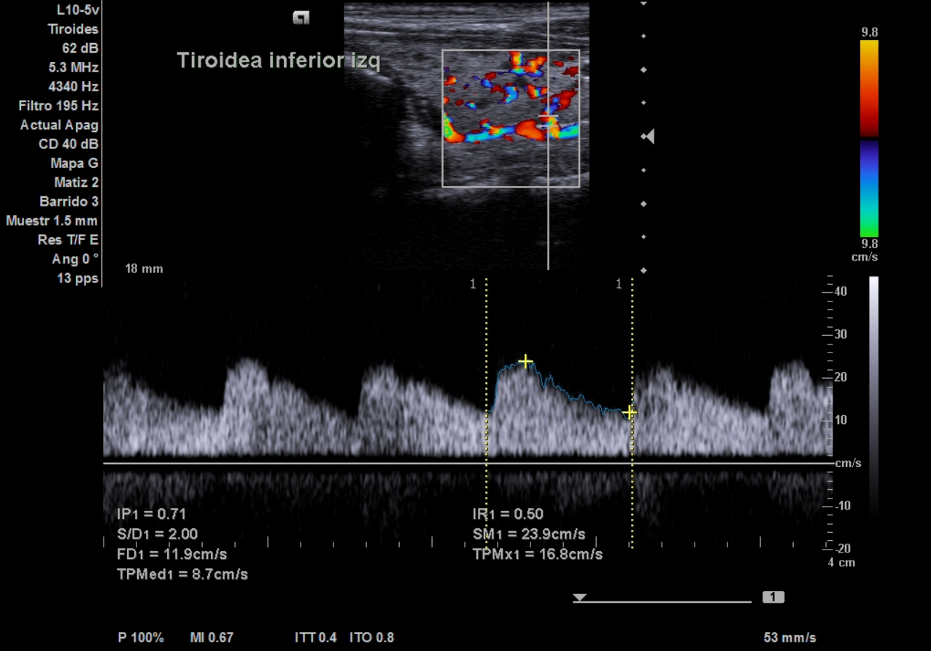Select the CD 40 dB gain label
Viewport: 931px width, 651px height.
pos(68,144)
